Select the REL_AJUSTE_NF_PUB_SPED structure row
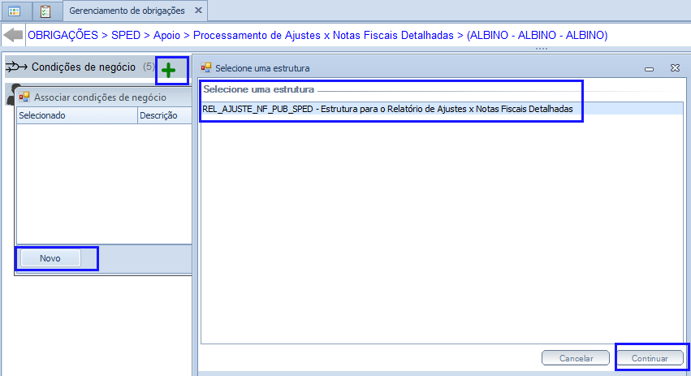 point(442,109)
